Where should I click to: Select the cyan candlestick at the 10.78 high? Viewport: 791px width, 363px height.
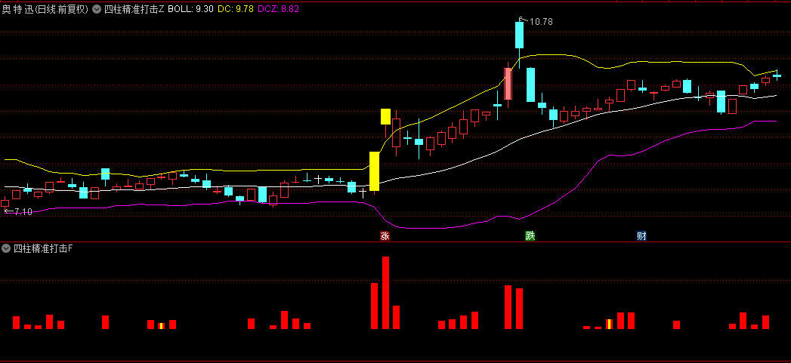click(519, 35)
